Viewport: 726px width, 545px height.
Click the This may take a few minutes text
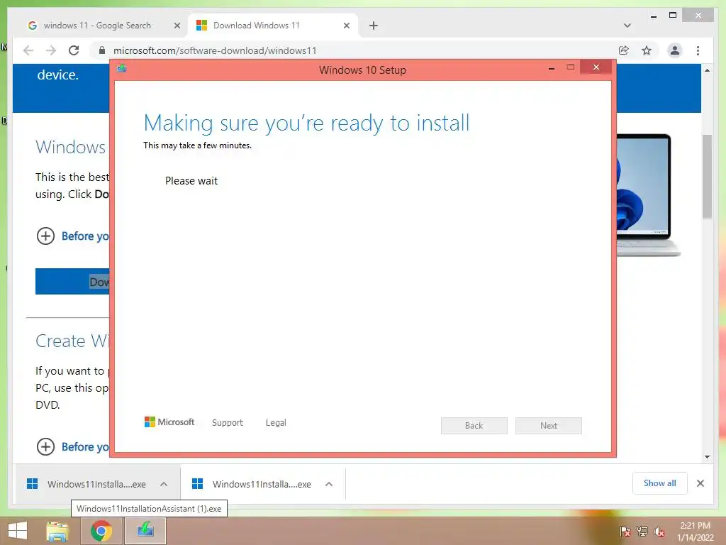coord(197,145)
